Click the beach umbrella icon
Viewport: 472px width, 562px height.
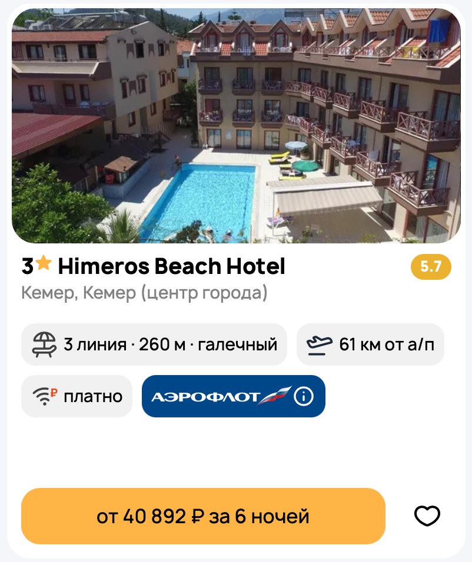pyautogui.click(x=44, y=344)
